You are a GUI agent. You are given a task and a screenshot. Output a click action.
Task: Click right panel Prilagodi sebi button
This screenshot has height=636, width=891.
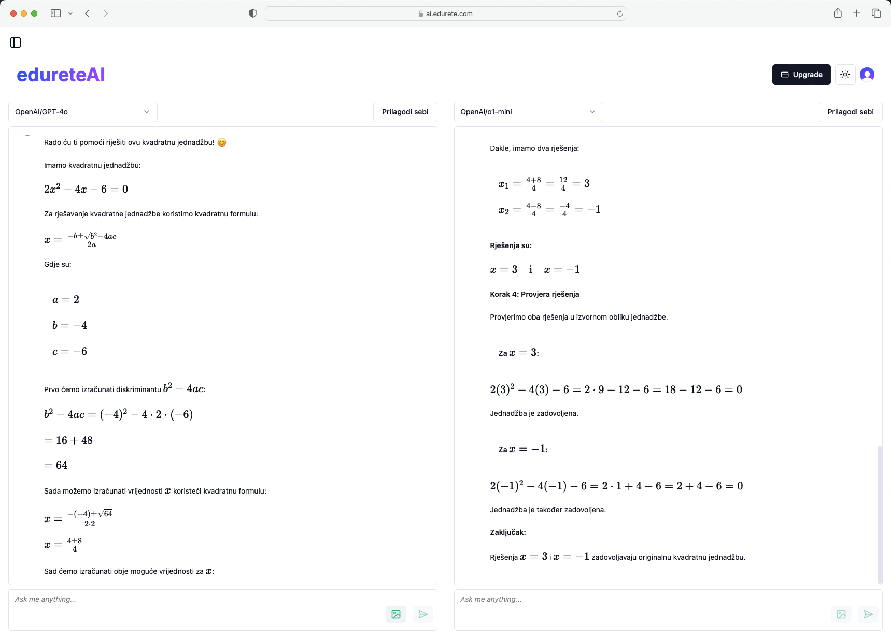coord(850,112)
